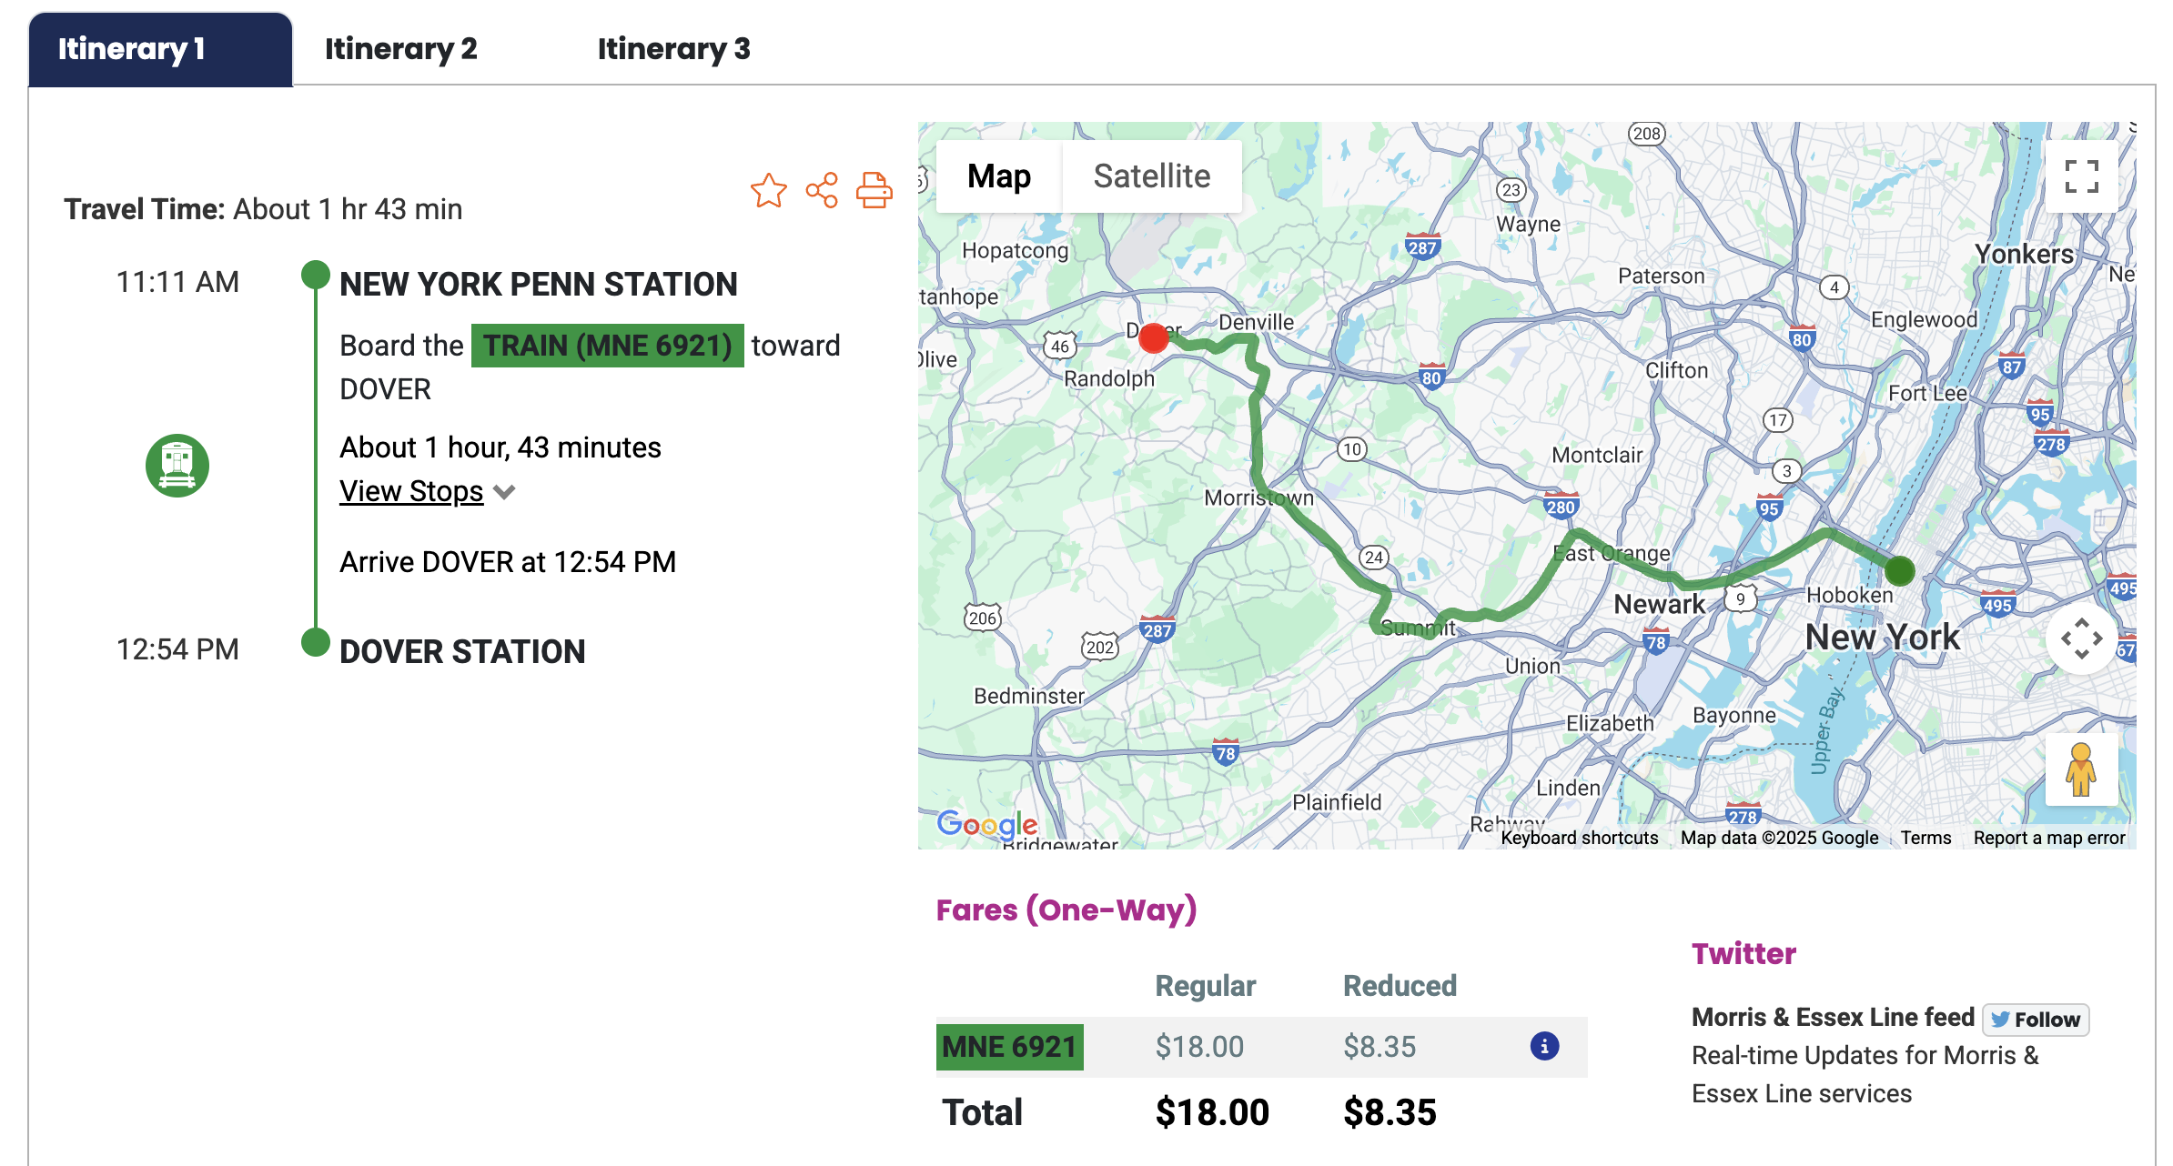2173x1166 pixels.
Task: Print the itinerary using printer icon
Action: point(874,191)
